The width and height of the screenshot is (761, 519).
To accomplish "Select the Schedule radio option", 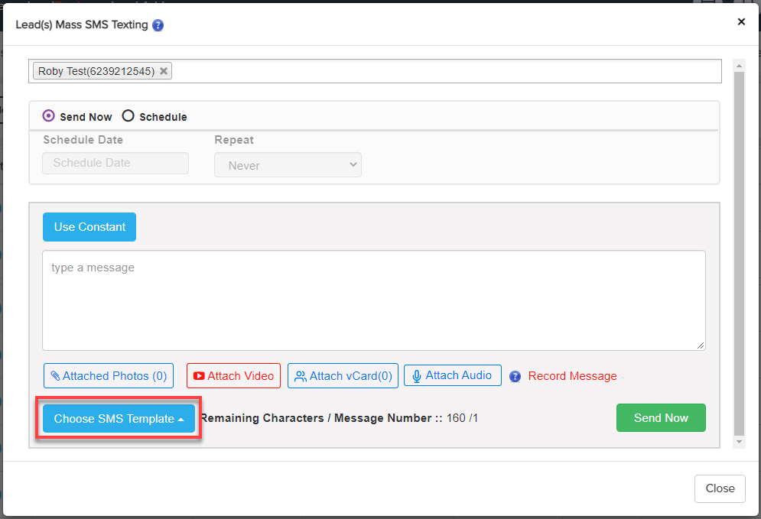I will (x=128, y=116).
